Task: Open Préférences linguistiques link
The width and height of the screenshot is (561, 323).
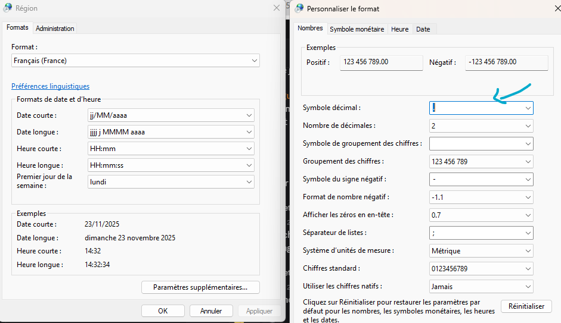Action: click(51, 86)
